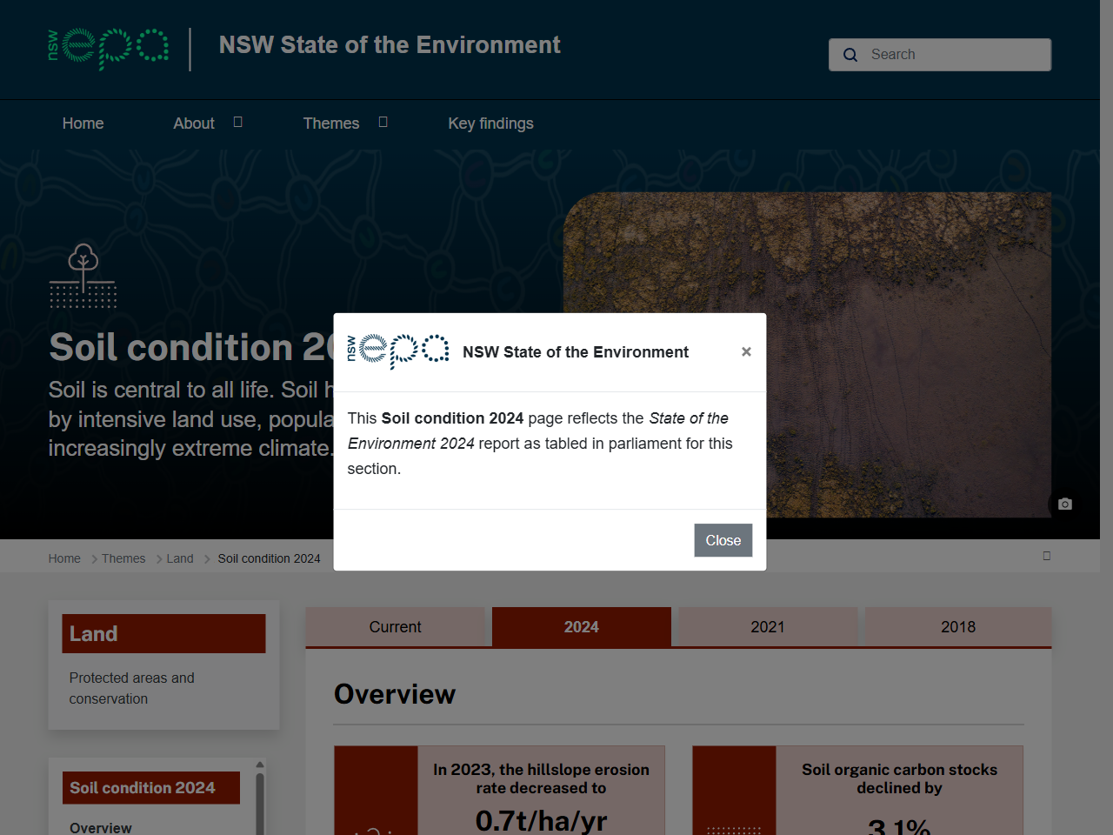This screenshot has width=1113, height=835.
Task: Go to Land via the breadcrumb link
Action: [x=180, y=558]
